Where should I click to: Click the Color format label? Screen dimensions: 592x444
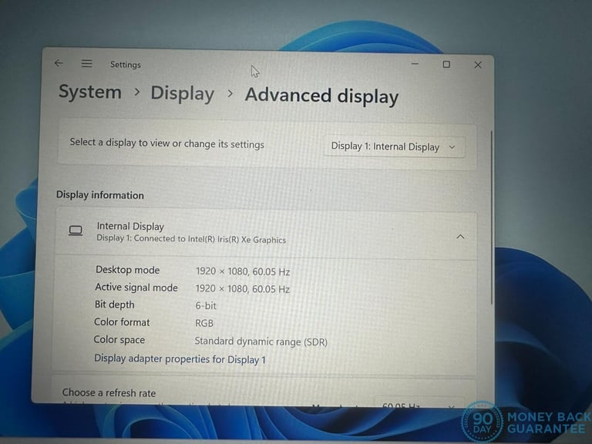[122, 322]
